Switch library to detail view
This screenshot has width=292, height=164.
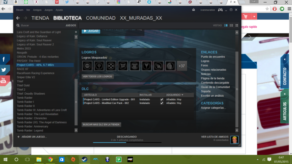226,25
